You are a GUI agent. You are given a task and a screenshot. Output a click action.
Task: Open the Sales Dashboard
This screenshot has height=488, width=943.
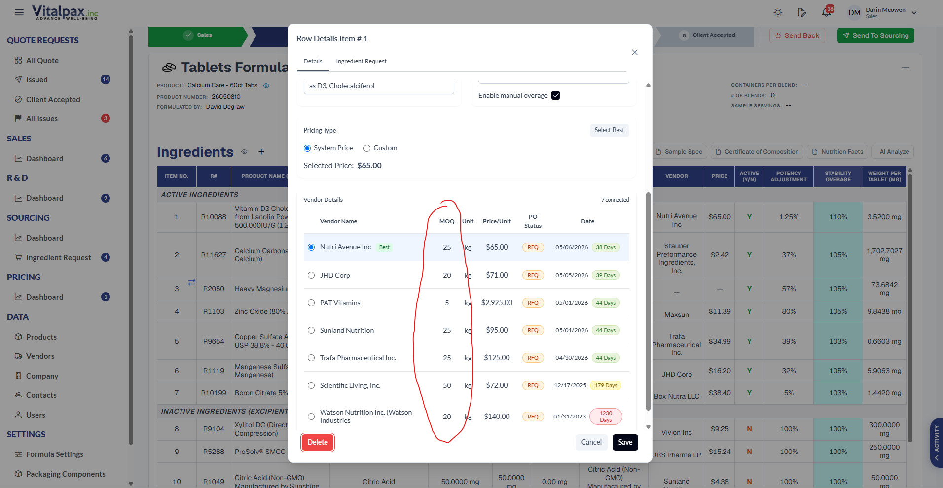coord(44,158)
